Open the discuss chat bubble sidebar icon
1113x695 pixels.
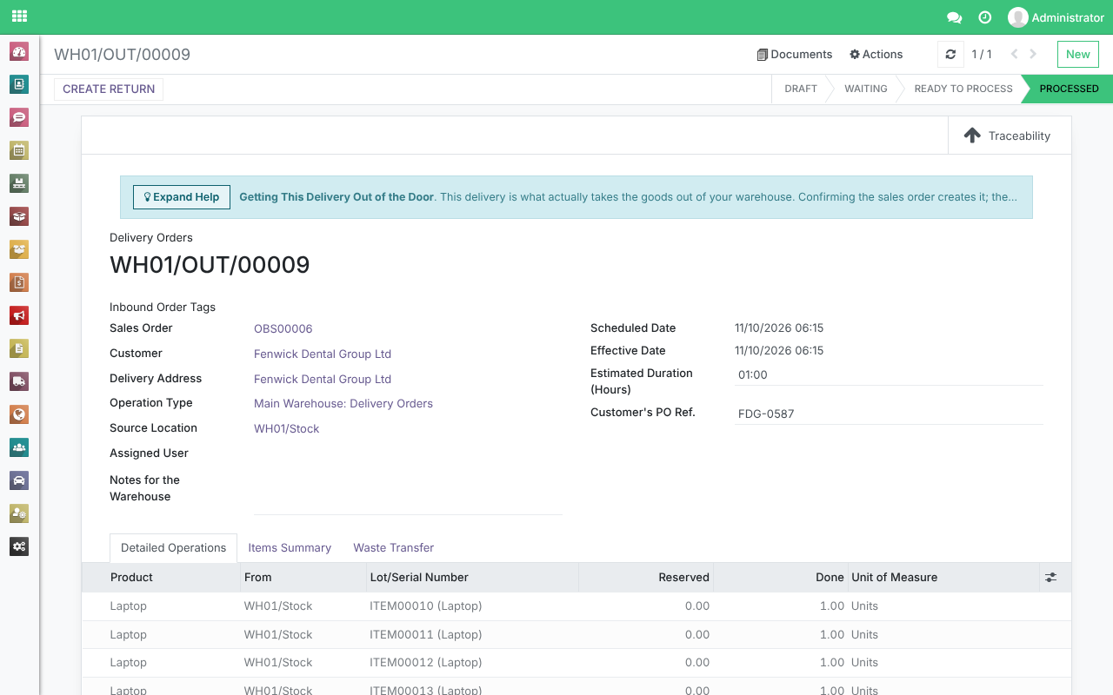click(x=19, y=117)
